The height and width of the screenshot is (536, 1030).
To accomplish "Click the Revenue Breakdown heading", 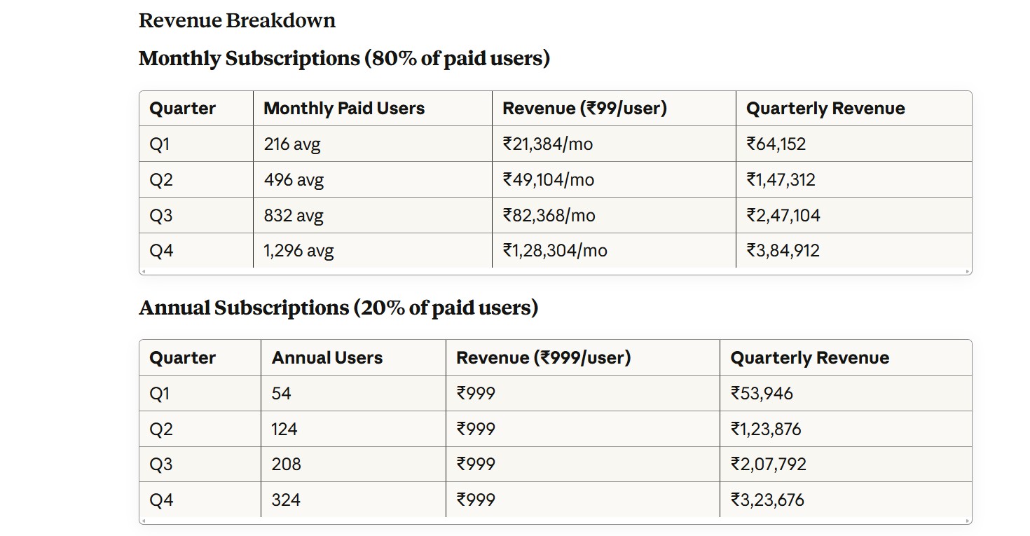I will 237,21.
